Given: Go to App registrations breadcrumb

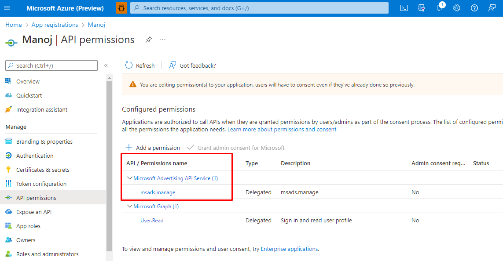Looking at the screenshot, I should coord(55,25).
